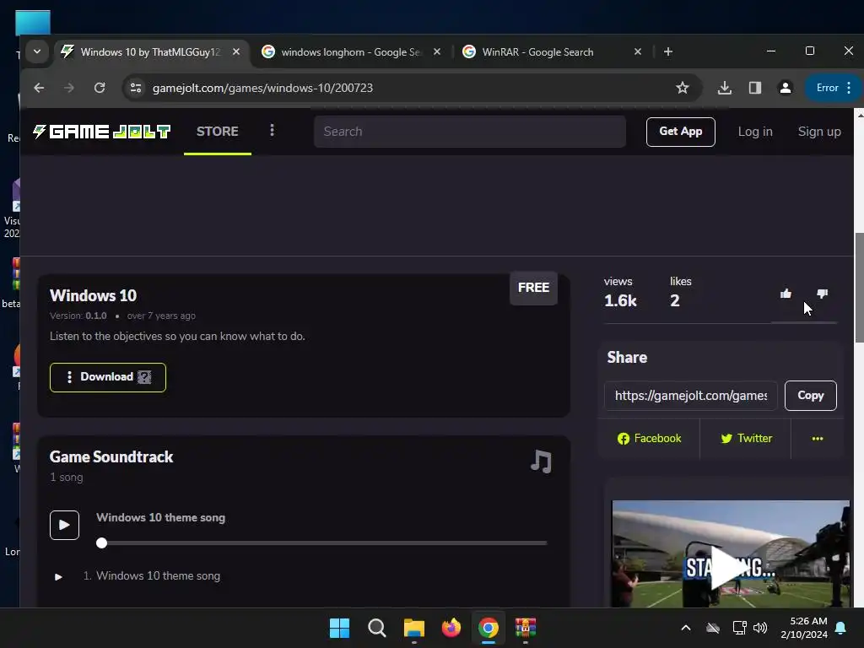Open network settings tray icon
This screenshot has height=648, width=864.
pos(739,628)
